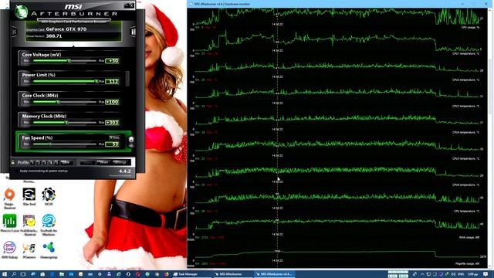This screenshot has width=494, height=278.
Task: Expand the Power Limit link indicator
Action: pyautogui.click(x=127, y=78)
